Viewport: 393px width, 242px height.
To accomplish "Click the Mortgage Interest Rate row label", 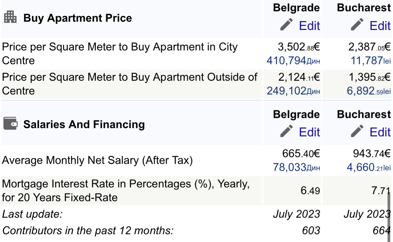I will [125, 190].
